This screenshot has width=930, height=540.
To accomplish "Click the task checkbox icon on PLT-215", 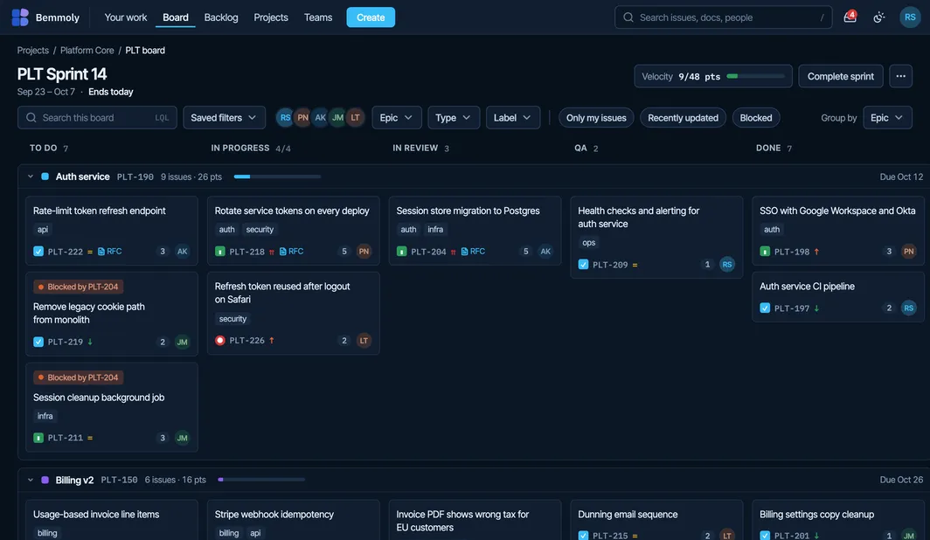I will click(584, 536).
